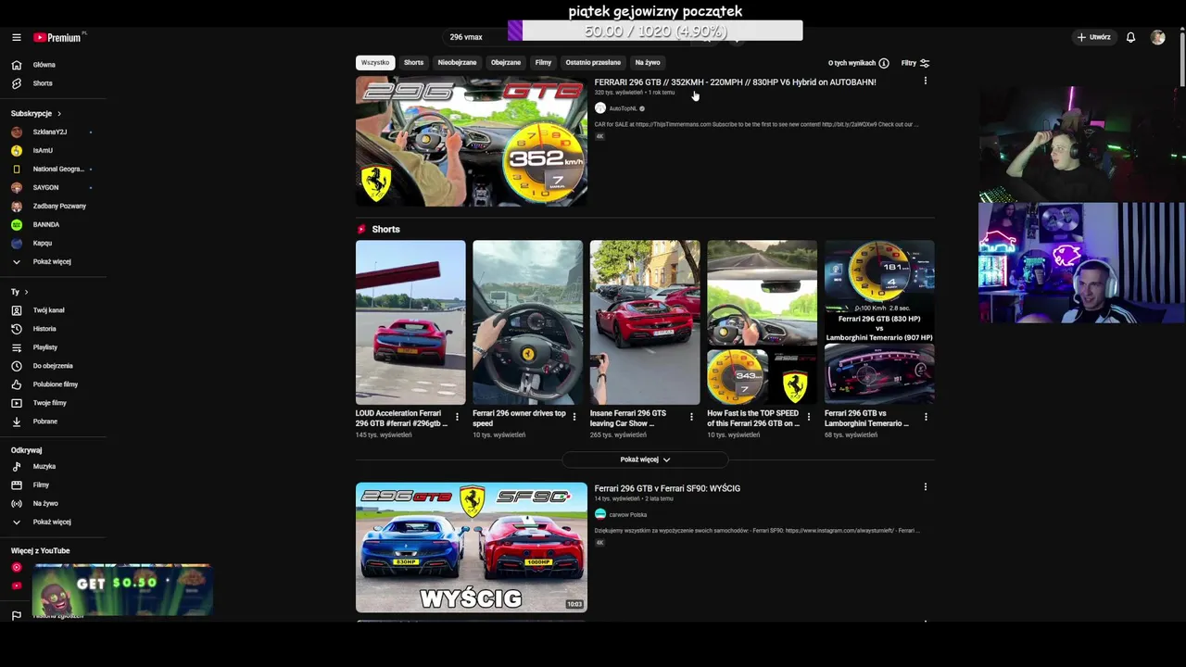Play the Insane Ferrari 296 GTS short

[645, 322]
